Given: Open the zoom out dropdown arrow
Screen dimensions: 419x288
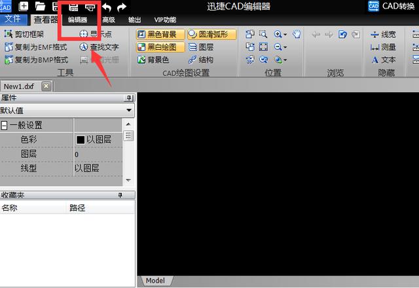Looking at the screenshot, I should coord(285,47).
